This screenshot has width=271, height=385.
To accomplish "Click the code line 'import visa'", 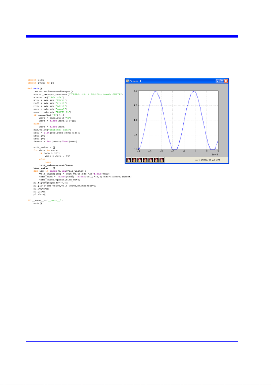I will pos(36,80).
